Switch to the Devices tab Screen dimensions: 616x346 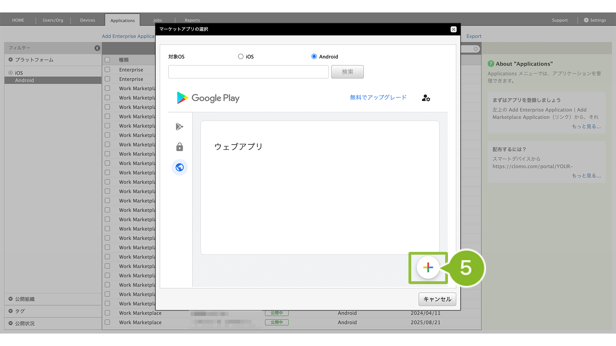point(87,20)
